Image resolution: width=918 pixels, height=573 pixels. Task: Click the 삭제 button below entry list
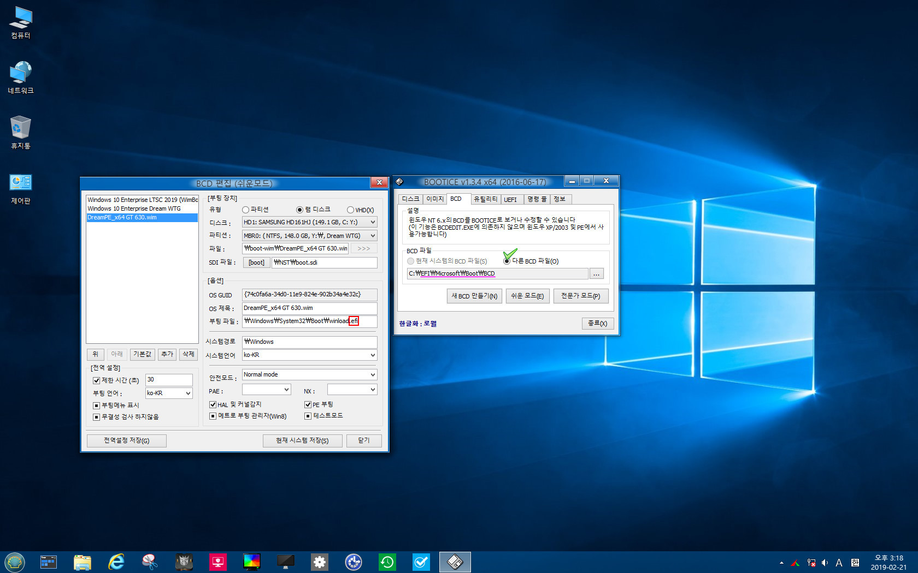coord(189,354)
